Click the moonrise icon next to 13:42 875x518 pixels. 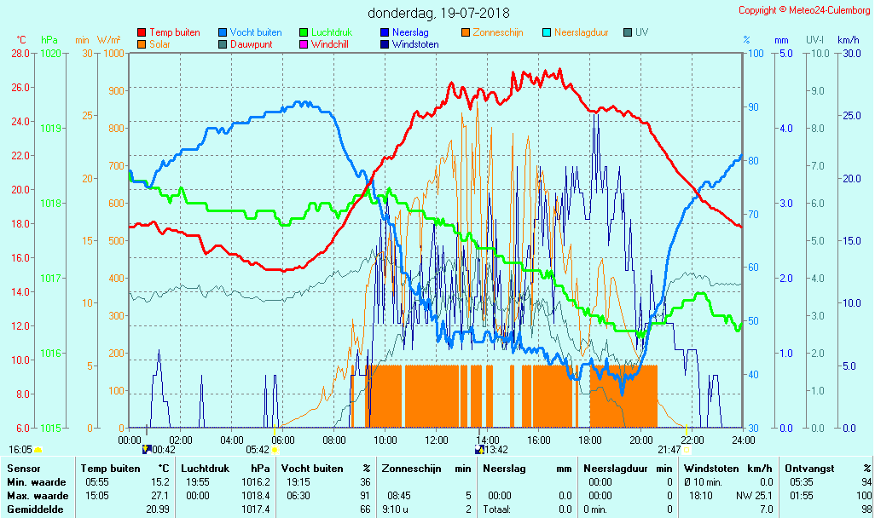click(x=479, y=449)
